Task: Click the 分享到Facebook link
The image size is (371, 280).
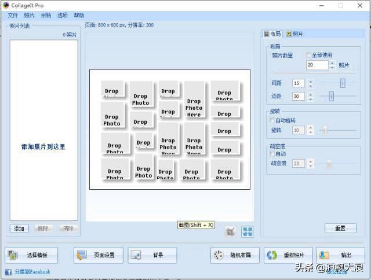Action: point(32,271)
